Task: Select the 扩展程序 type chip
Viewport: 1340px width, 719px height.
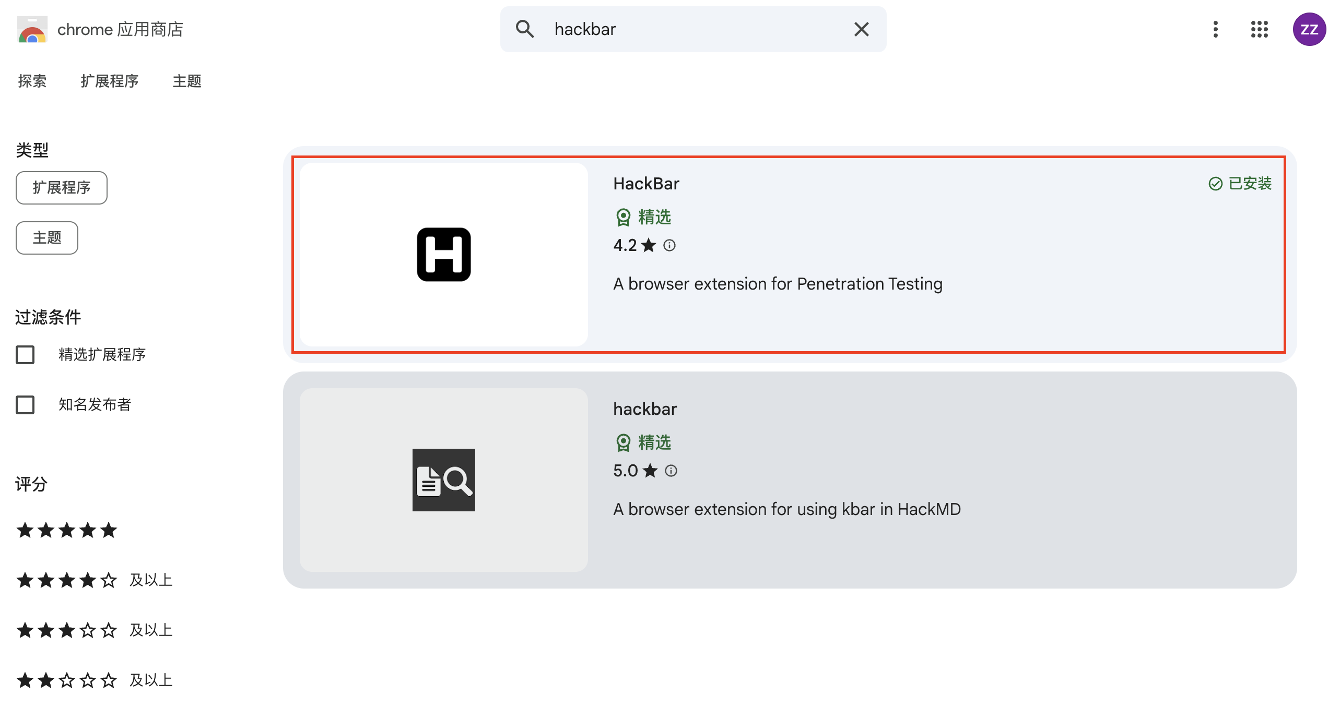Action: tap(62, 188)
